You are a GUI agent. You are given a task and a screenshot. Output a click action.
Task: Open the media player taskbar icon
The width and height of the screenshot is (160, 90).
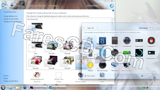[x=25, y=88]
